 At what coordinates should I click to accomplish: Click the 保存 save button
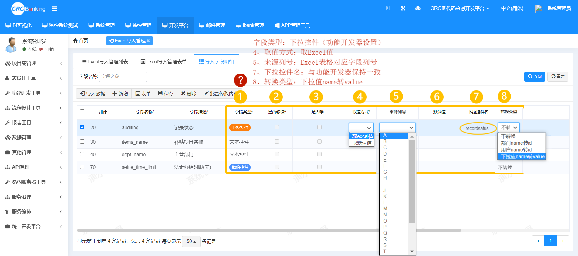[166, 94]
